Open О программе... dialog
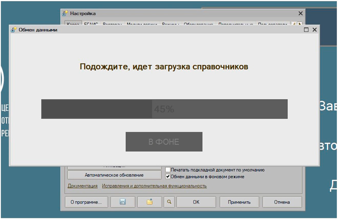This screenshot has width=338, height=219. tap(86, 202)
